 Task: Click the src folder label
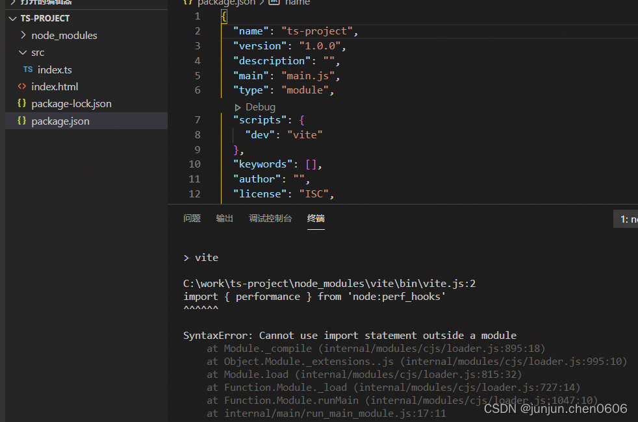tap(38, 53)
